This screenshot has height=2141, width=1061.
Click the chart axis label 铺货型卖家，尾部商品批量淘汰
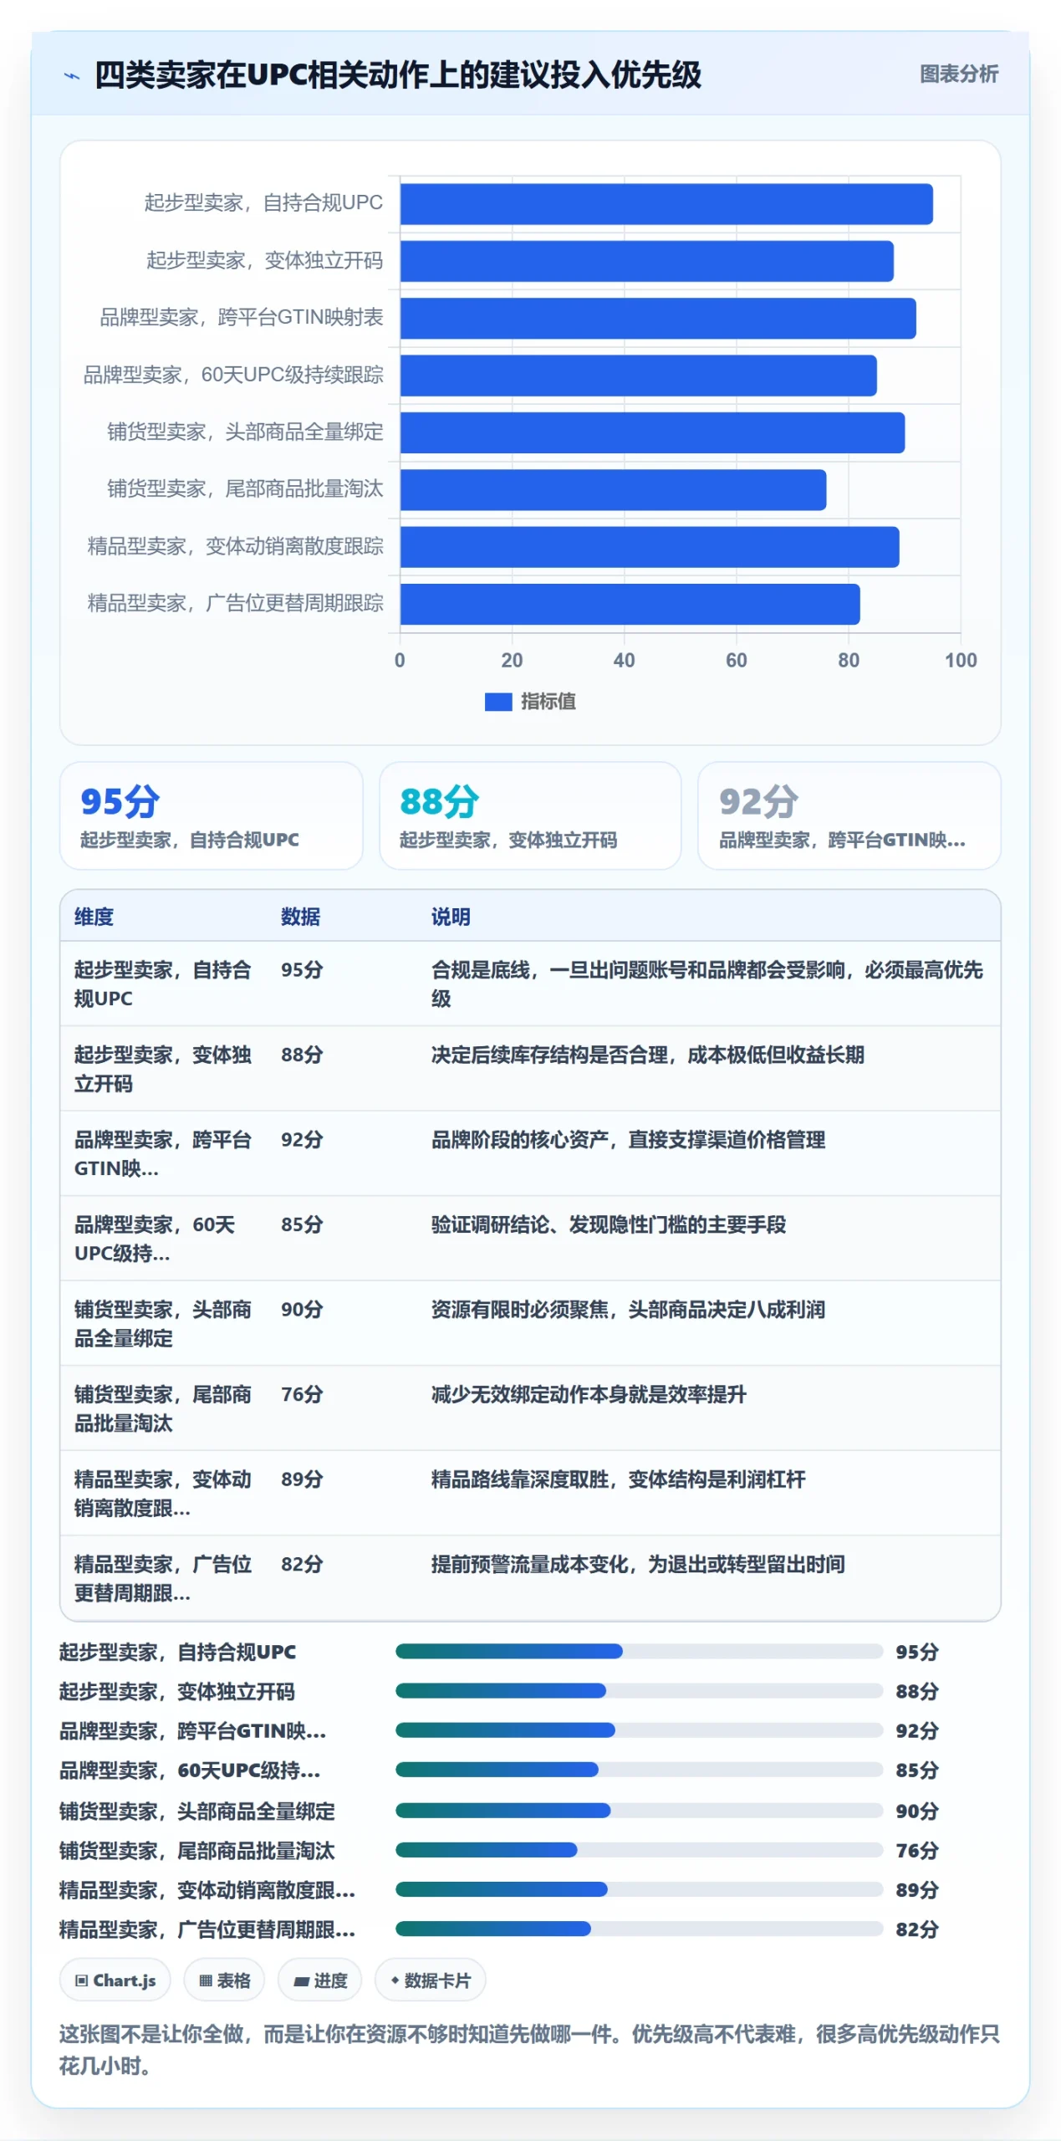click(x=244, y=488)
